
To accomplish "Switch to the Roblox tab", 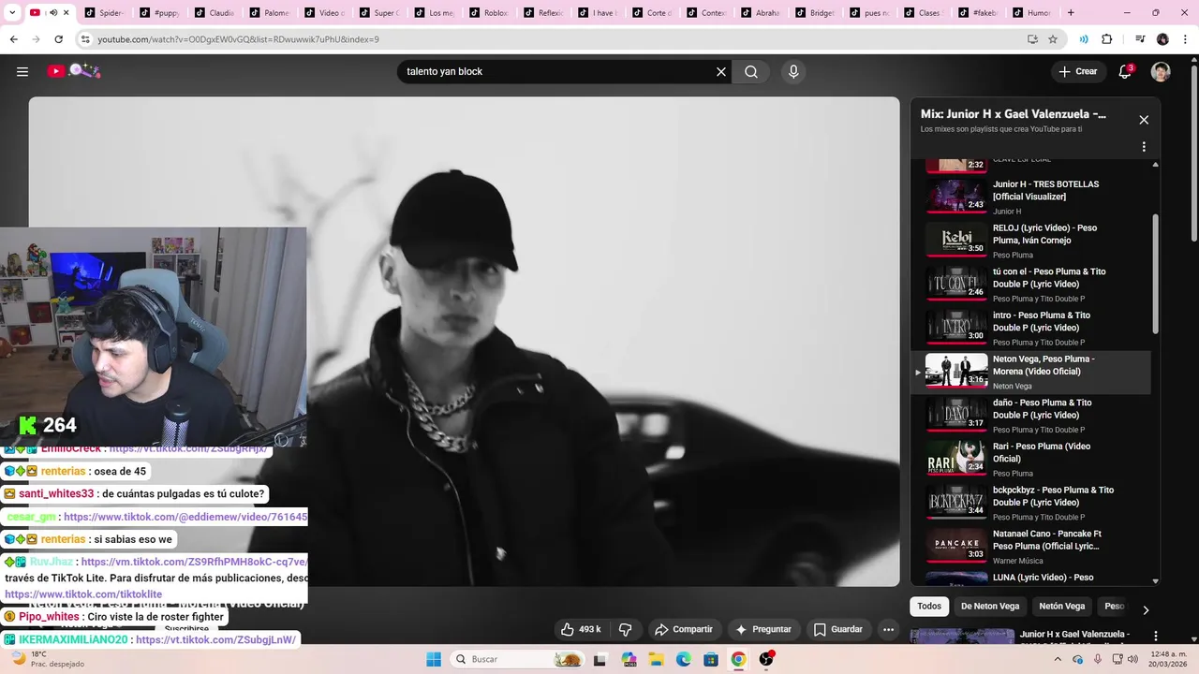I will (x=489, y=13).
